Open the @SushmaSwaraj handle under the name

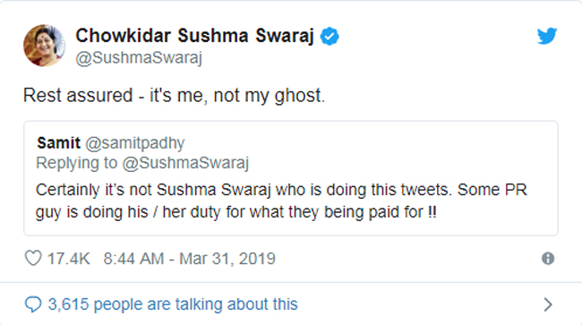click(x=139, y=58)
